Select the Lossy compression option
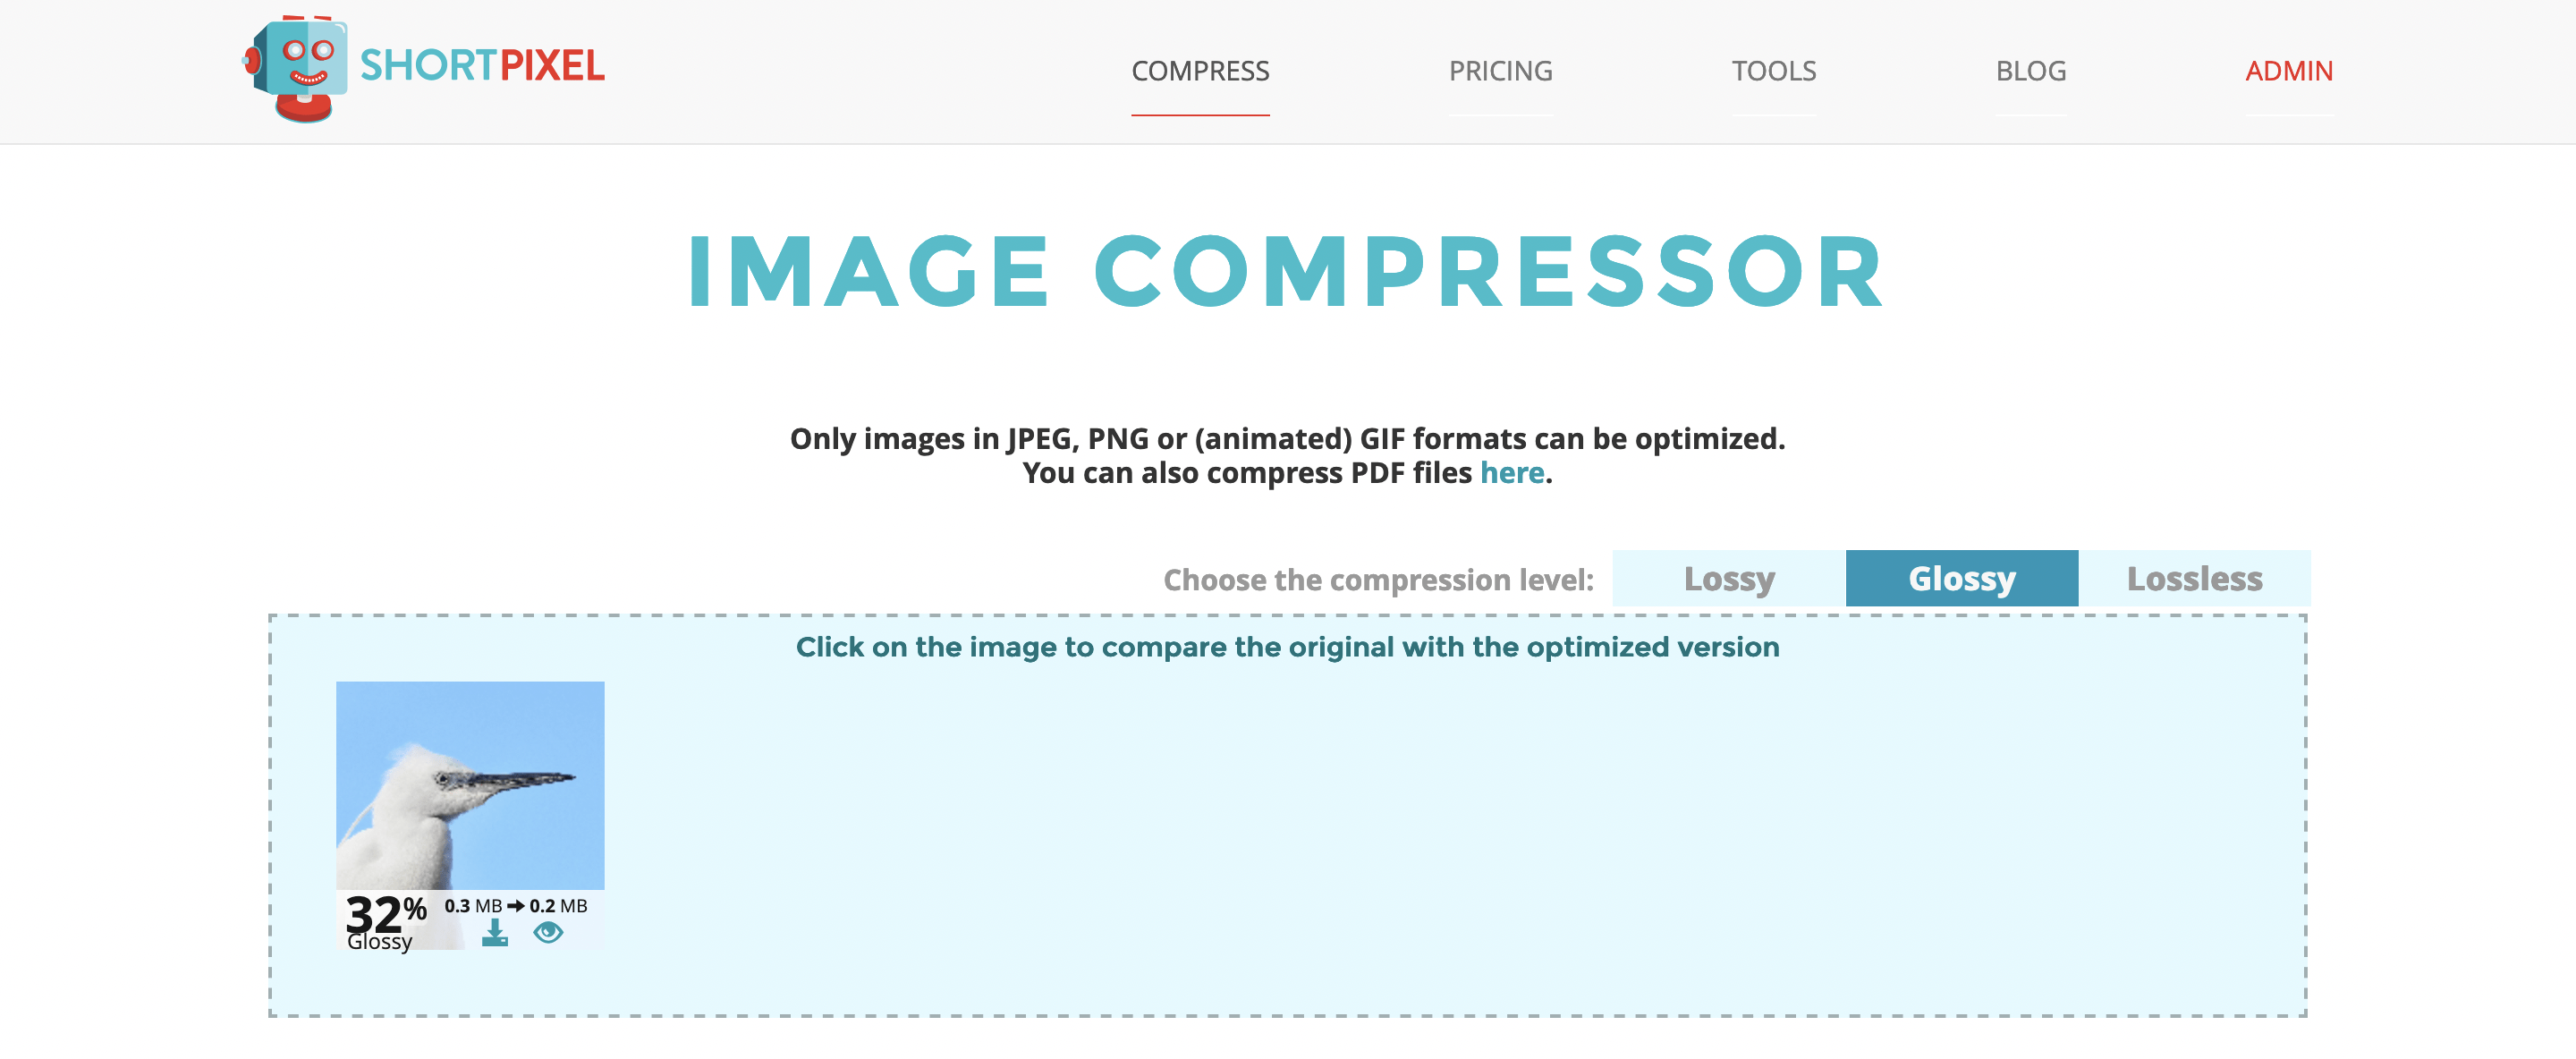The image size is (2576, 1059). [x=1730, y=576]
